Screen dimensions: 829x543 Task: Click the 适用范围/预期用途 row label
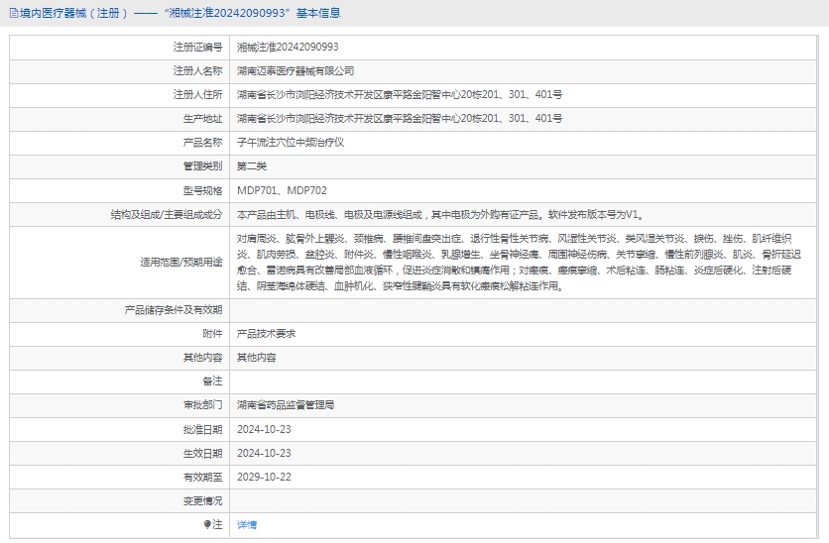(180, 263)
